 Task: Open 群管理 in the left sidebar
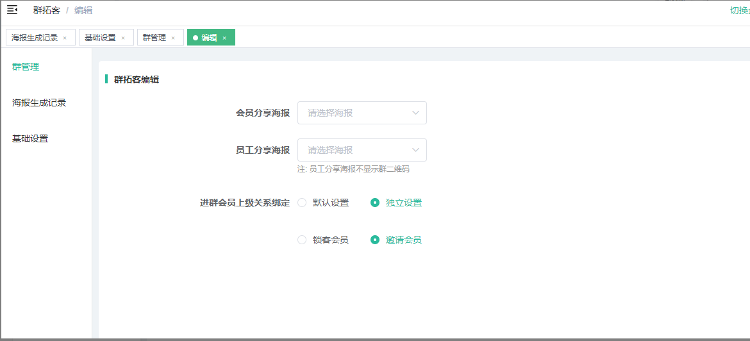pyautogui.click(x=26, y=67)
